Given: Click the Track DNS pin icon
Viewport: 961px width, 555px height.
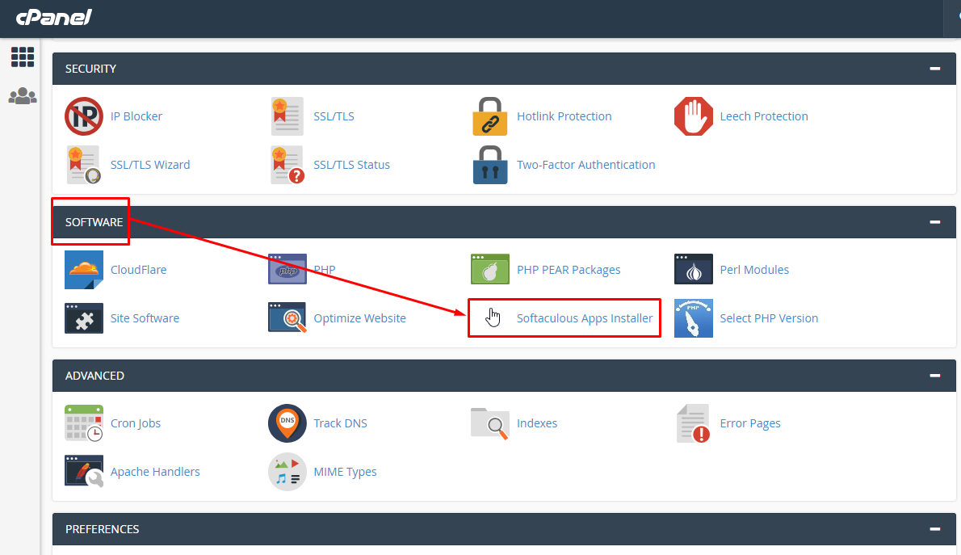Looking at the screenshot, I should pos(287,423).
